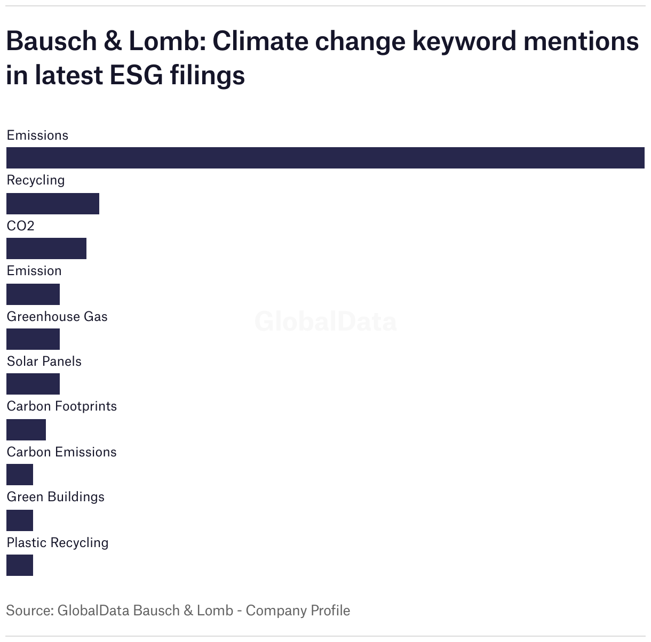Click the Recycling bar
Image resolution: width=651 pixels, height=642 pixels.
click(x=53, y=204)
